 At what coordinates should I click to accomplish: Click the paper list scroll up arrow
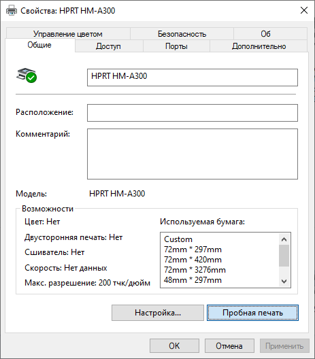(284, 239)
